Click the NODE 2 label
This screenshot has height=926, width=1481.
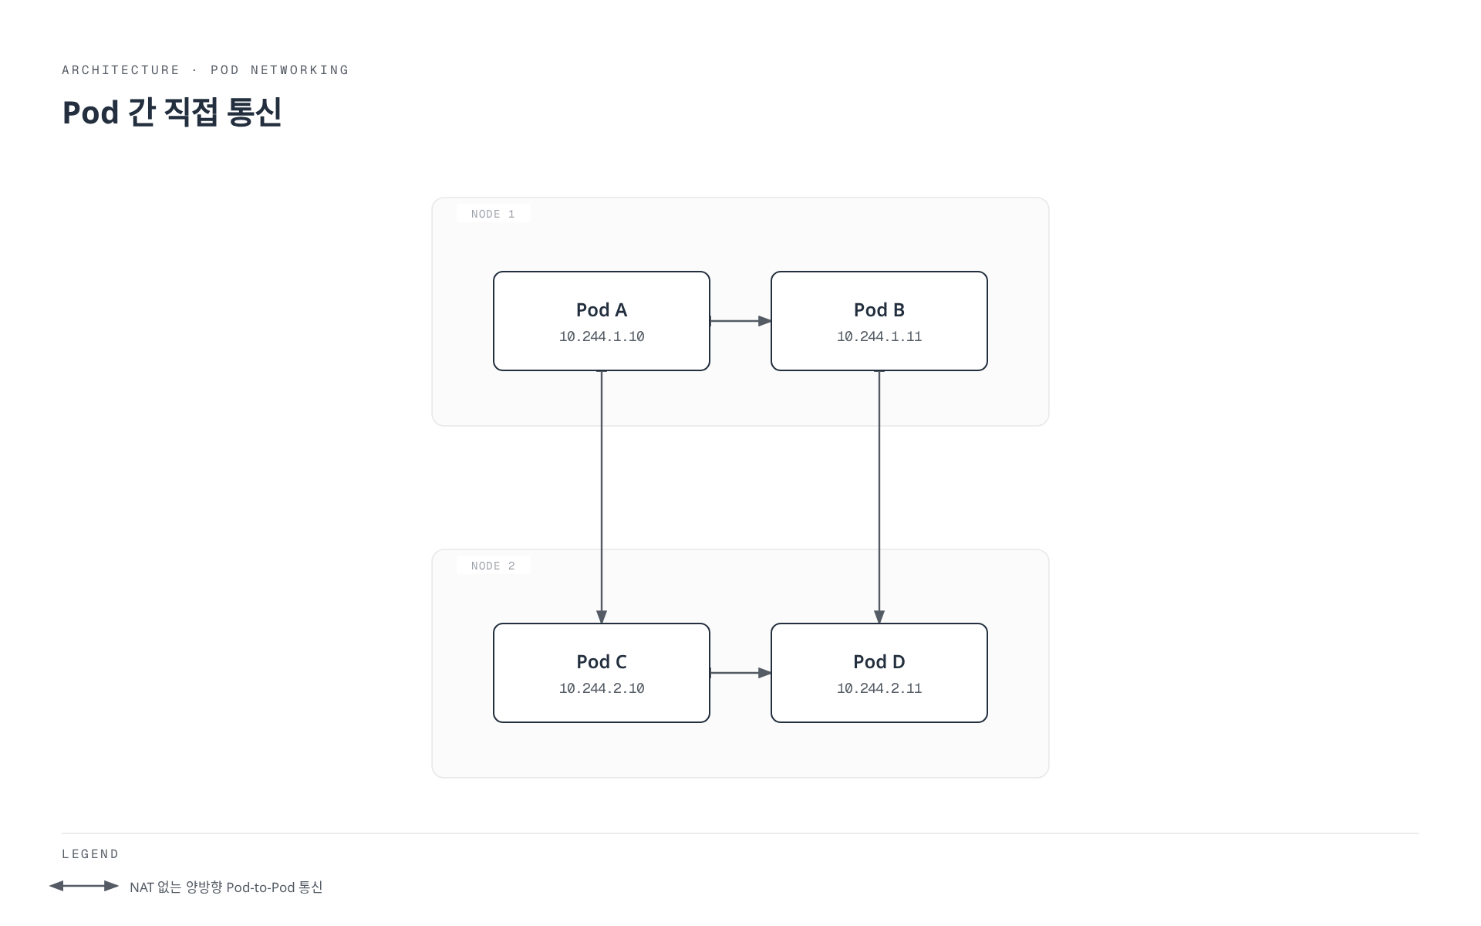[493, 566]
